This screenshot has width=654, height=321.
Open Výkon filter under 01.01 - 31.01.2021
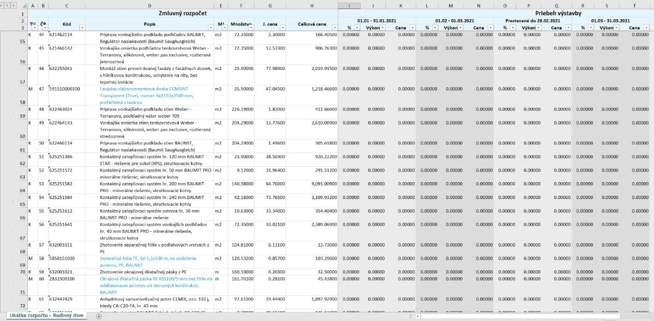pos(382,27)
